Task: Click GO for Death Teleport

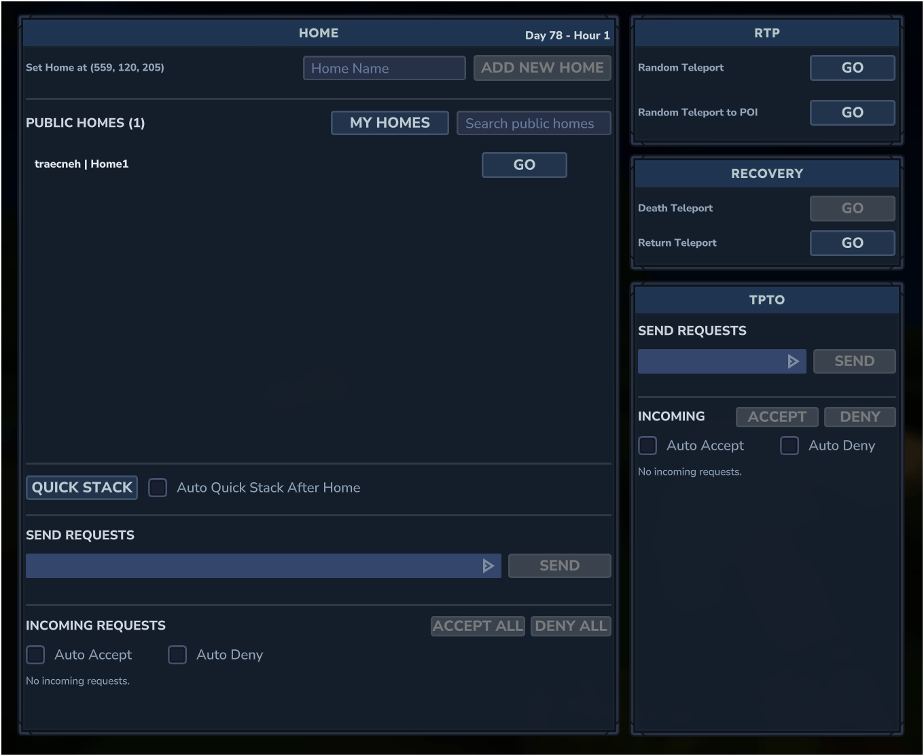Action: click(x=852, y=209)
